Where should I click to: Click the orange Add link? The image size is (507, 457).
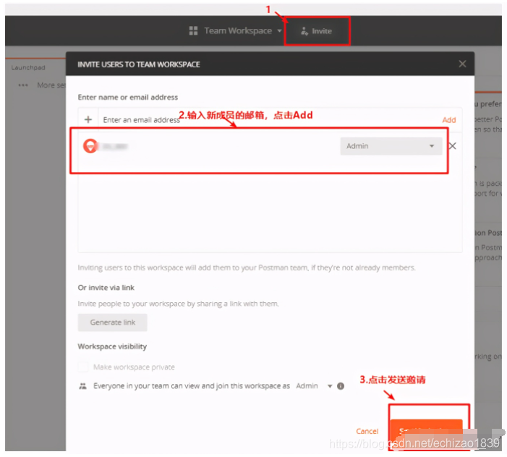click(449, 120)
